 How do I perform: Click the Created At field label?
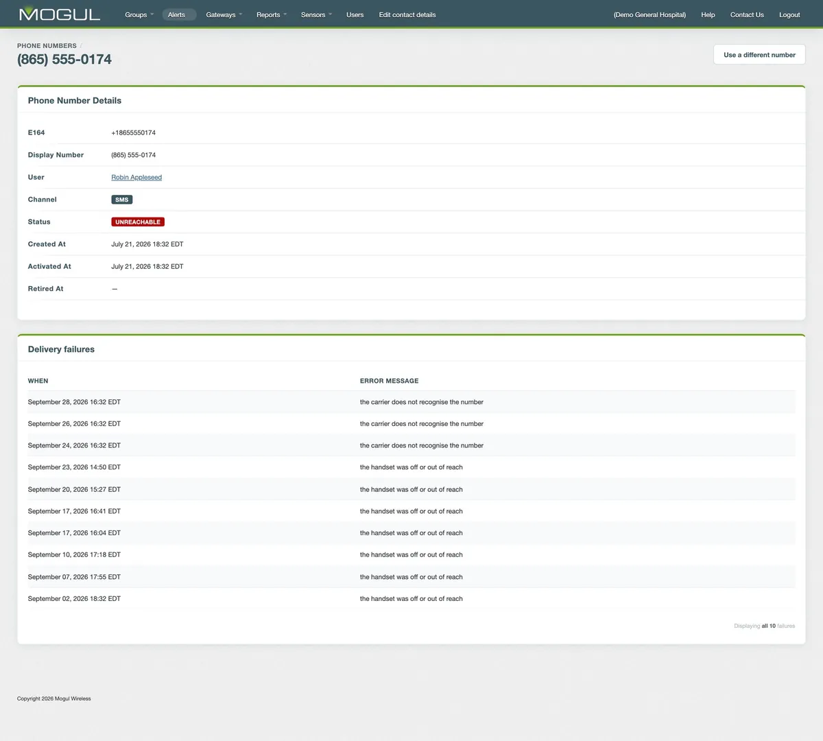click(47, 244)
